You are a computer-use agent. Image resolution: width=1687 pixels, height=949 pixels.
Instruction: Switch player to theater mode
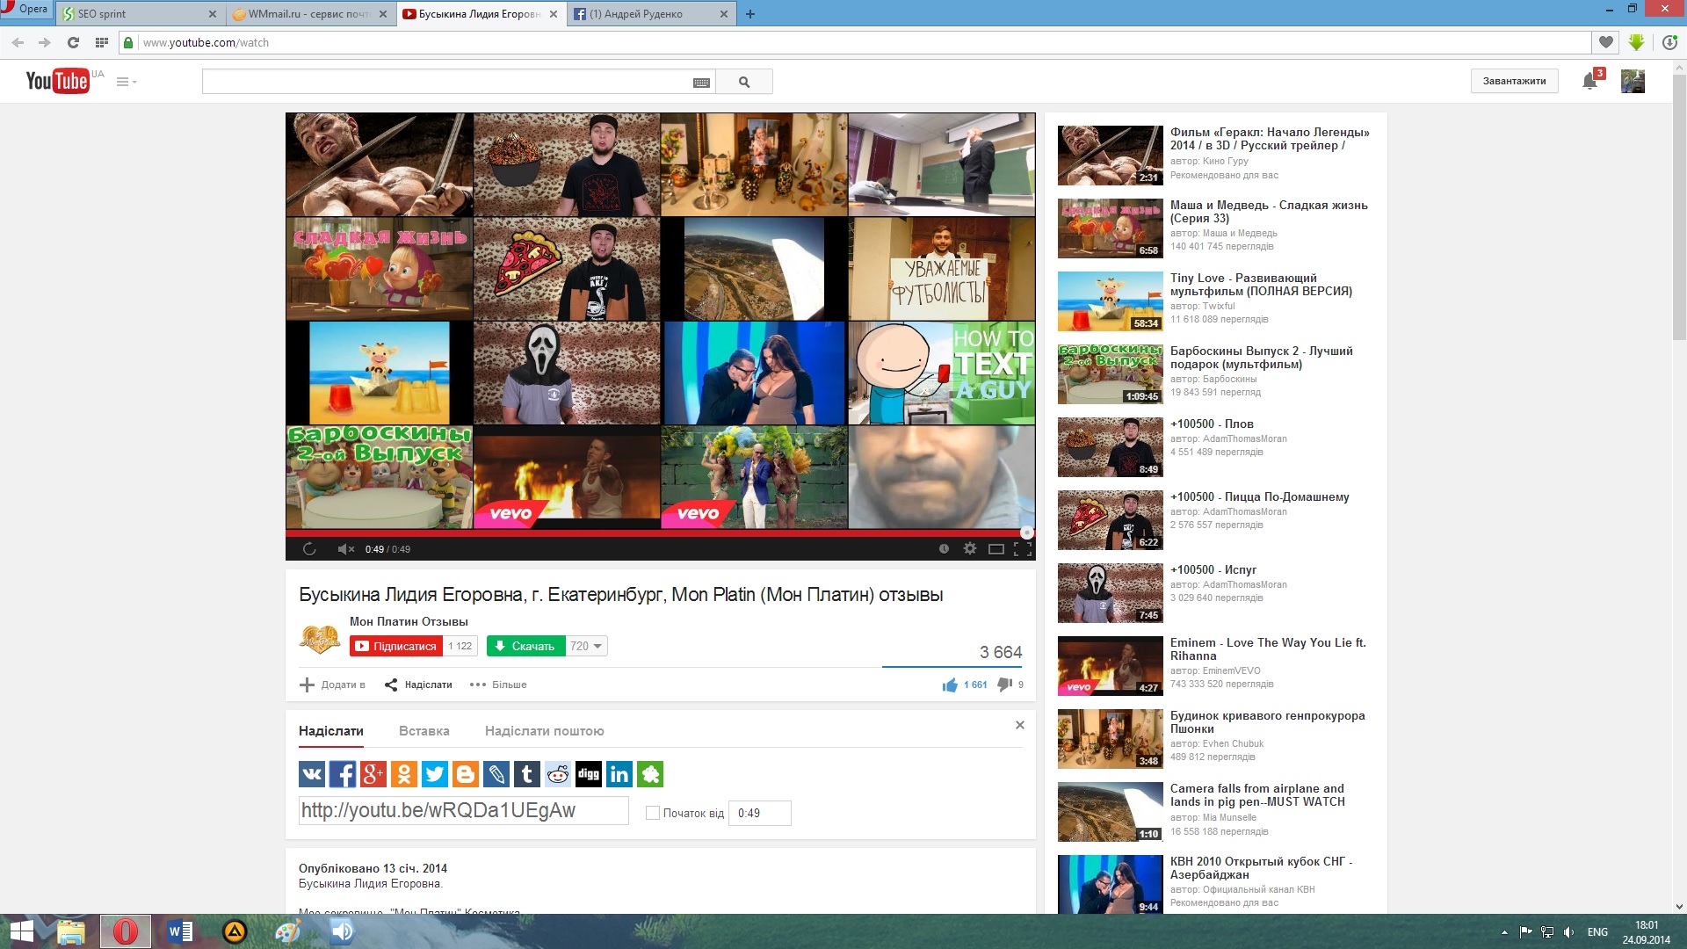[x=996, y=549]
